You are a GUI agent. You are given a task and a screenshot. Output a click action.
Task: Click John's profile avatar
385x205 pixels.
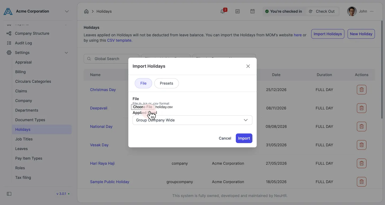352,11
